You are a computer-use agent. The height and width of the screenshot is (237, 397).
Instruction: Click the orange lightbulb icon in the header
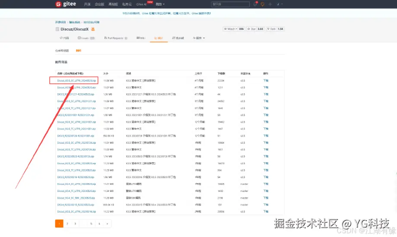[262, 4]
